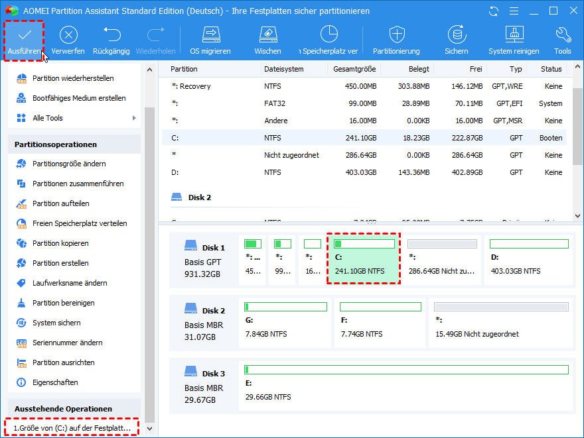Discard changes with the Verwerfen icon
Viewport: 584px width, 438px height.
pos(68,35)
